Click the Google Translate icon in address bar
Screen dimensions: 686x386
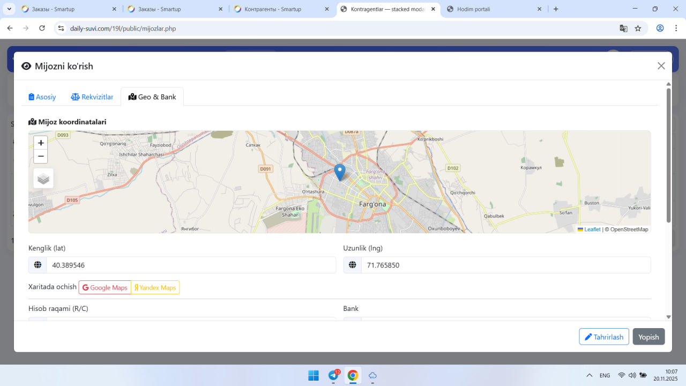point(623,28)
